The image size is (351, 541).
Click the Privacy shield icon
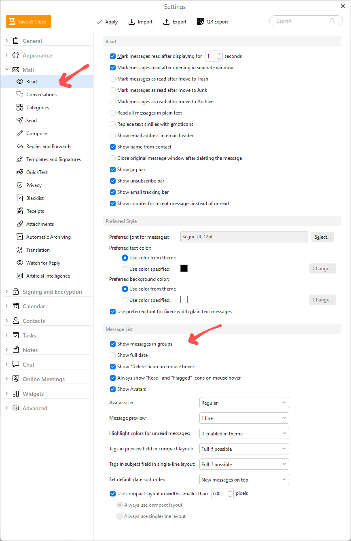[x=19, y=185]
